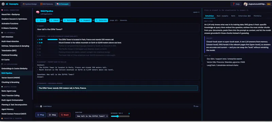272x122 pixels.
Task: Click the AI Concepts gear logo icon
Action: (x=3, y=4)
